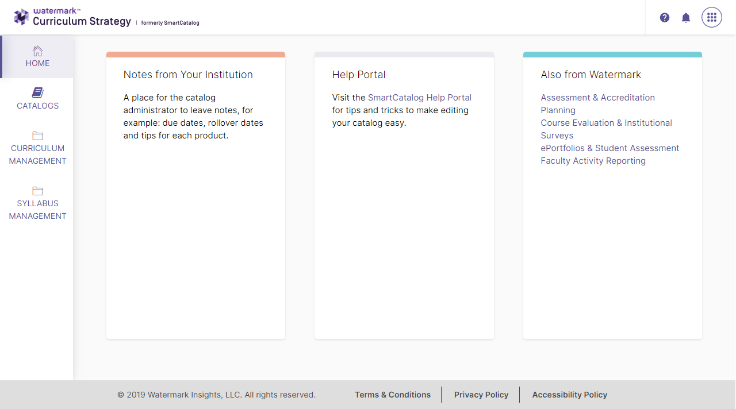
Task: Visit ePortfolios & Student Assessment link
Action: [x=610, y=148]
